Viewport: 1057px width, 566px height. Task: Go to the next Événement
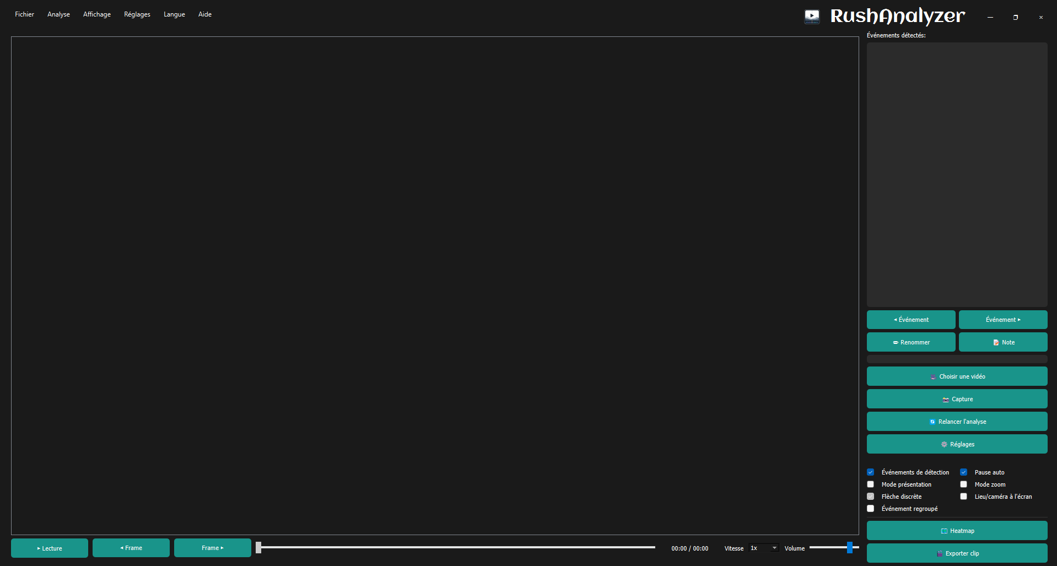1003,320
